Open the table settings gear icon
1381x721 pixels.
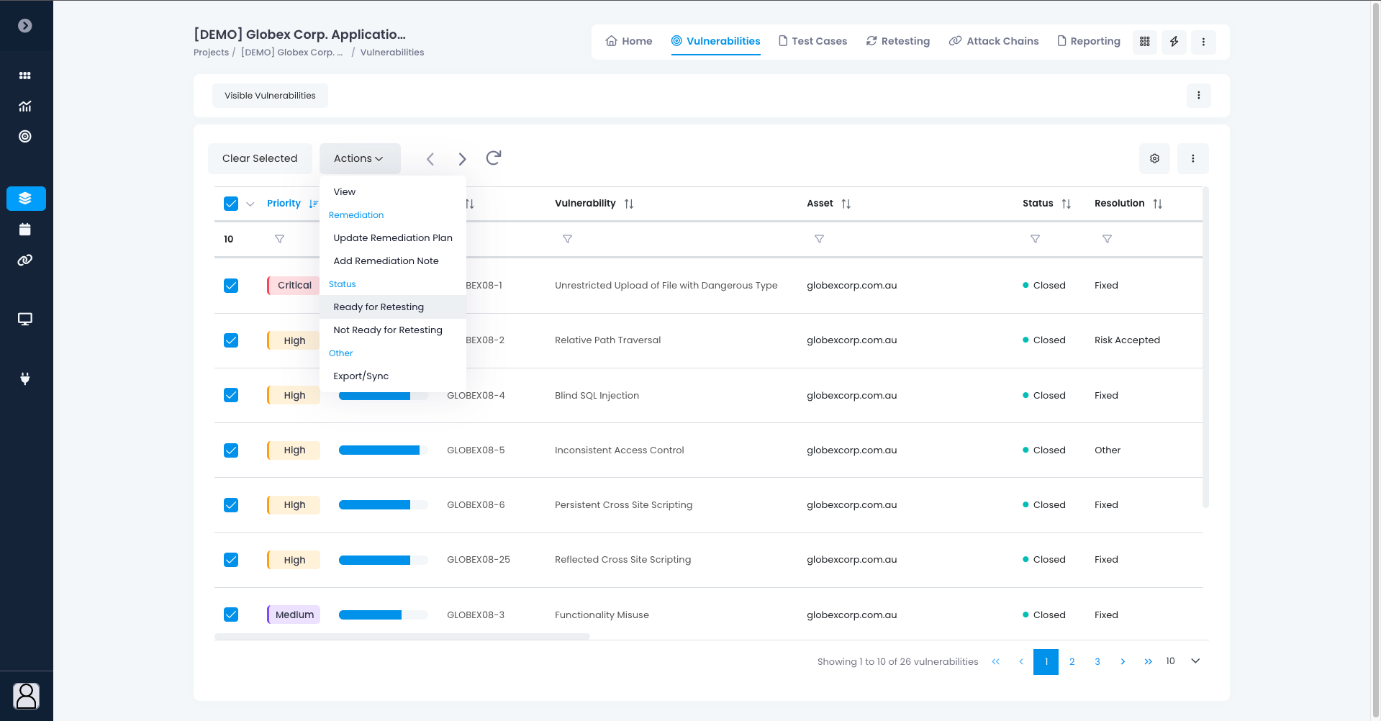pyautogui.click(x=1154, y=158)
